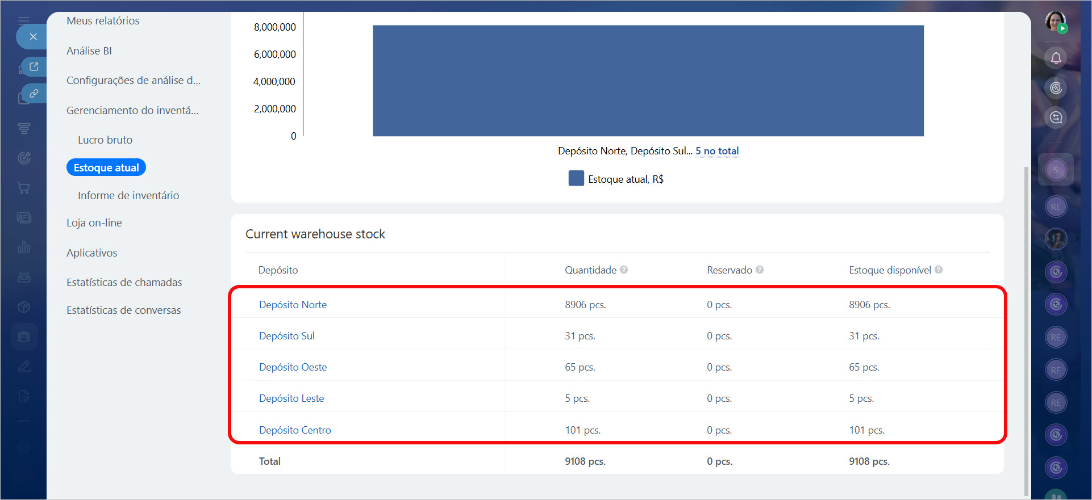Click the copy link icon
Viewport: 1092px width, 500px height.
click(x=34, y=93)
